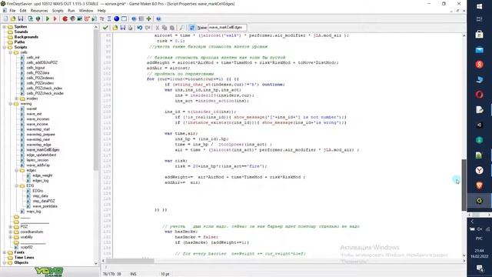Open game information icon
This screenshot has width=492, height=277.
(134, 18)
